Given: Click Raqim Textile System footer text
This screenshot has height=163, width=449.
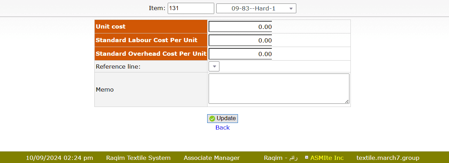Looking at the screenshot, I should (138, 158).
